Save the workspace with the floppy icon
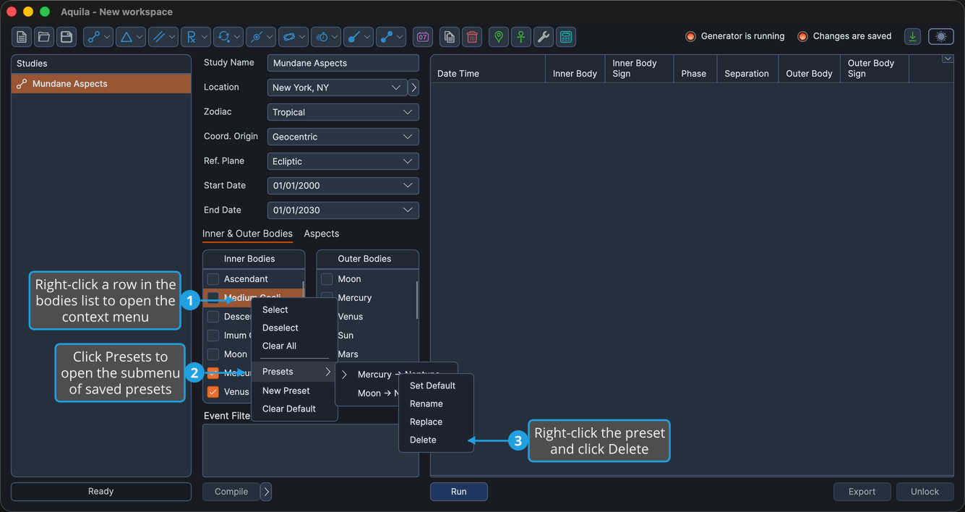The height and width of the screenshot is (512, 965). [x=67, y=37]
